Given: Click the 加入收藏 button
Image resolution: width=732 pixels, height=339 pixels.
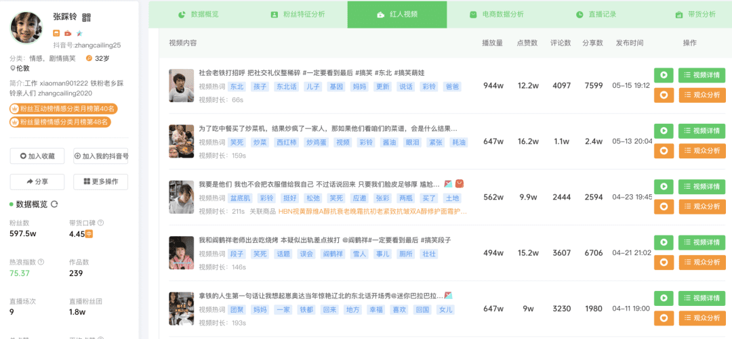Looking at the screenshot, I should [37, 156].
